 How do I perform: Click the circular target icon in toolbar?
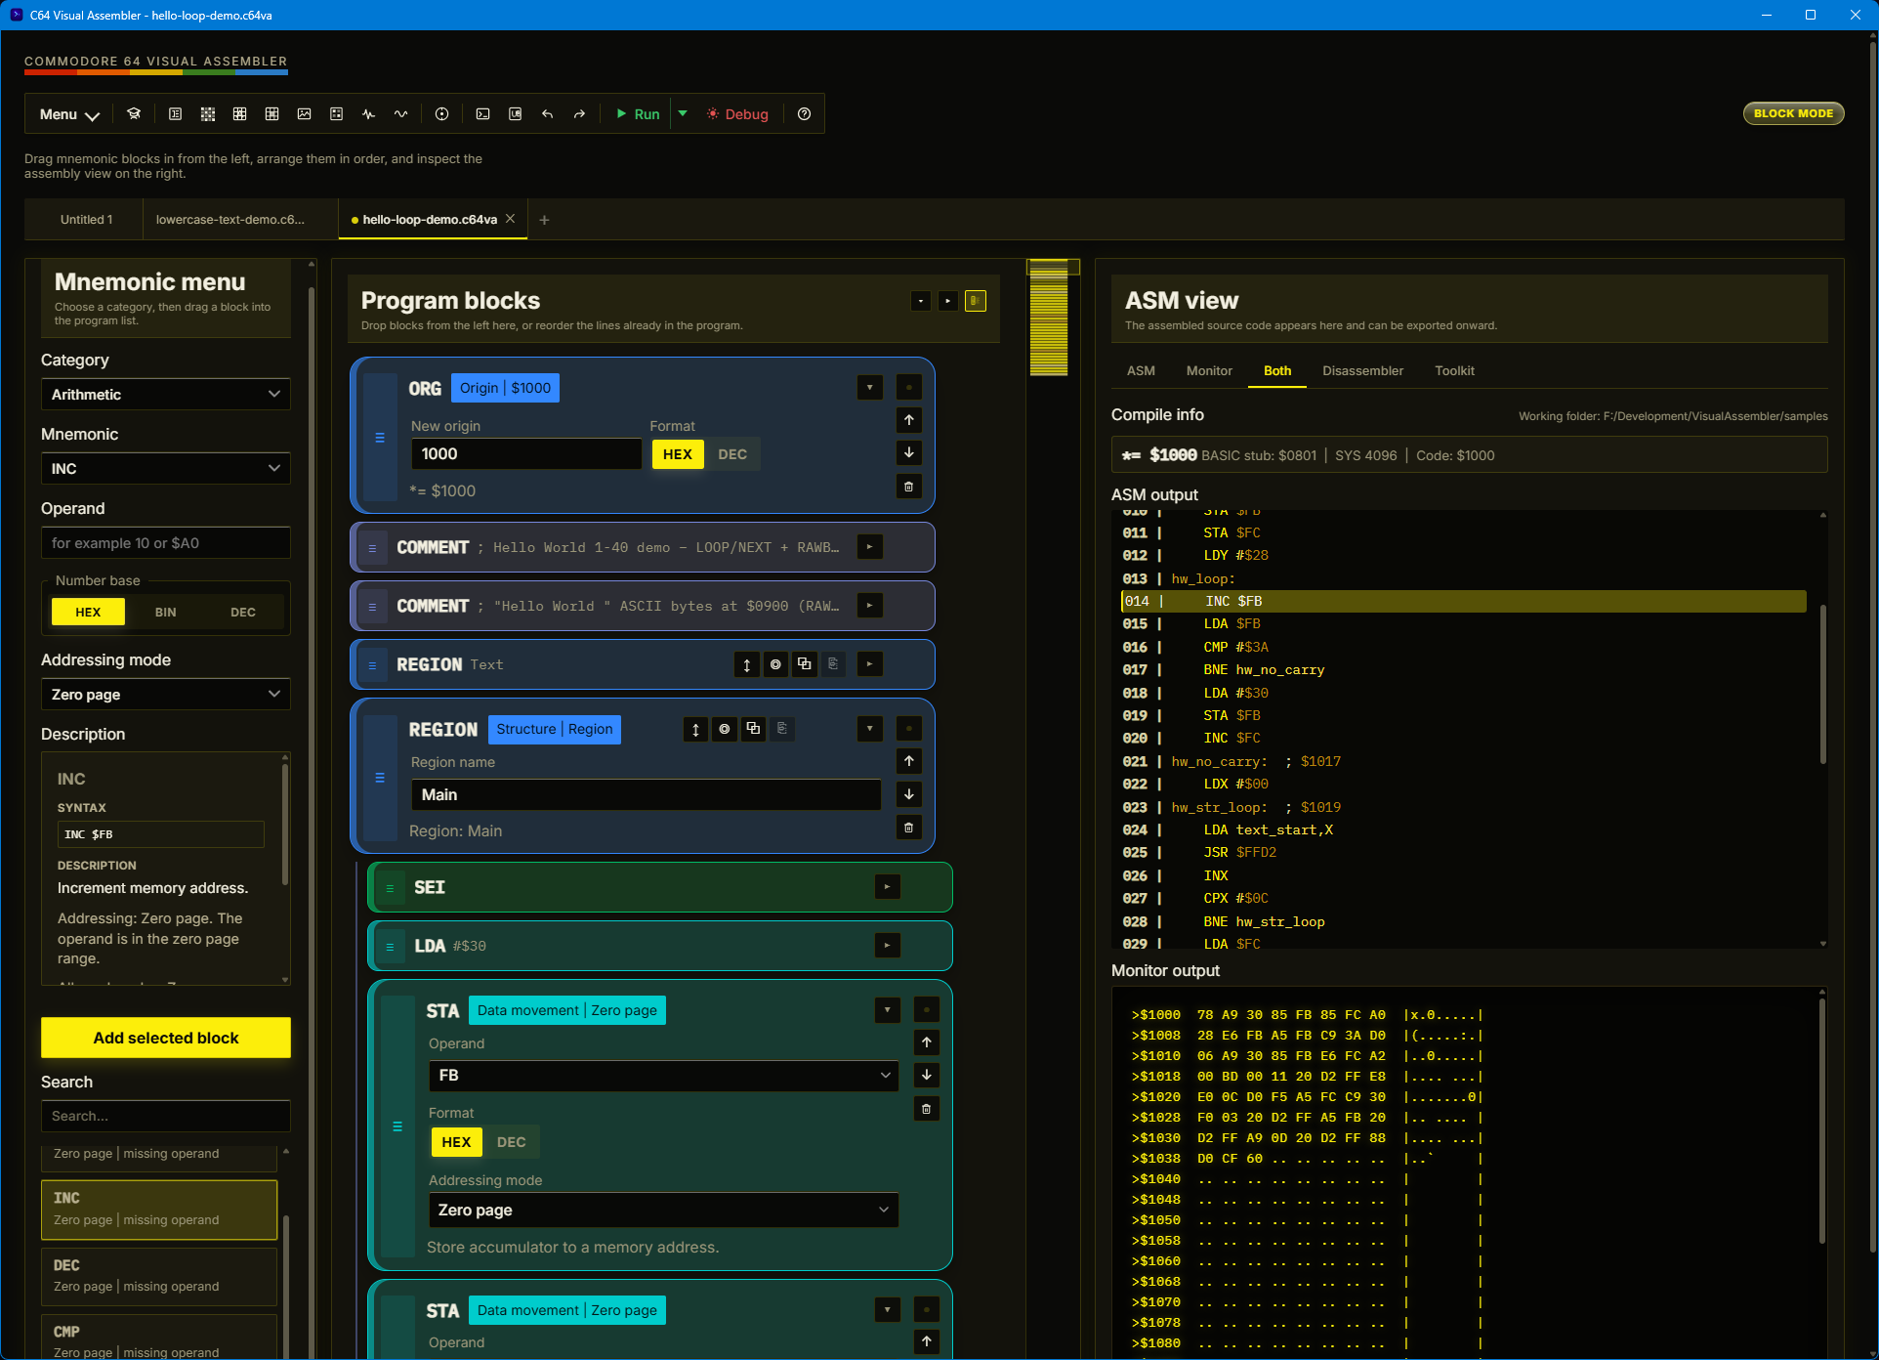pos(441,114)
